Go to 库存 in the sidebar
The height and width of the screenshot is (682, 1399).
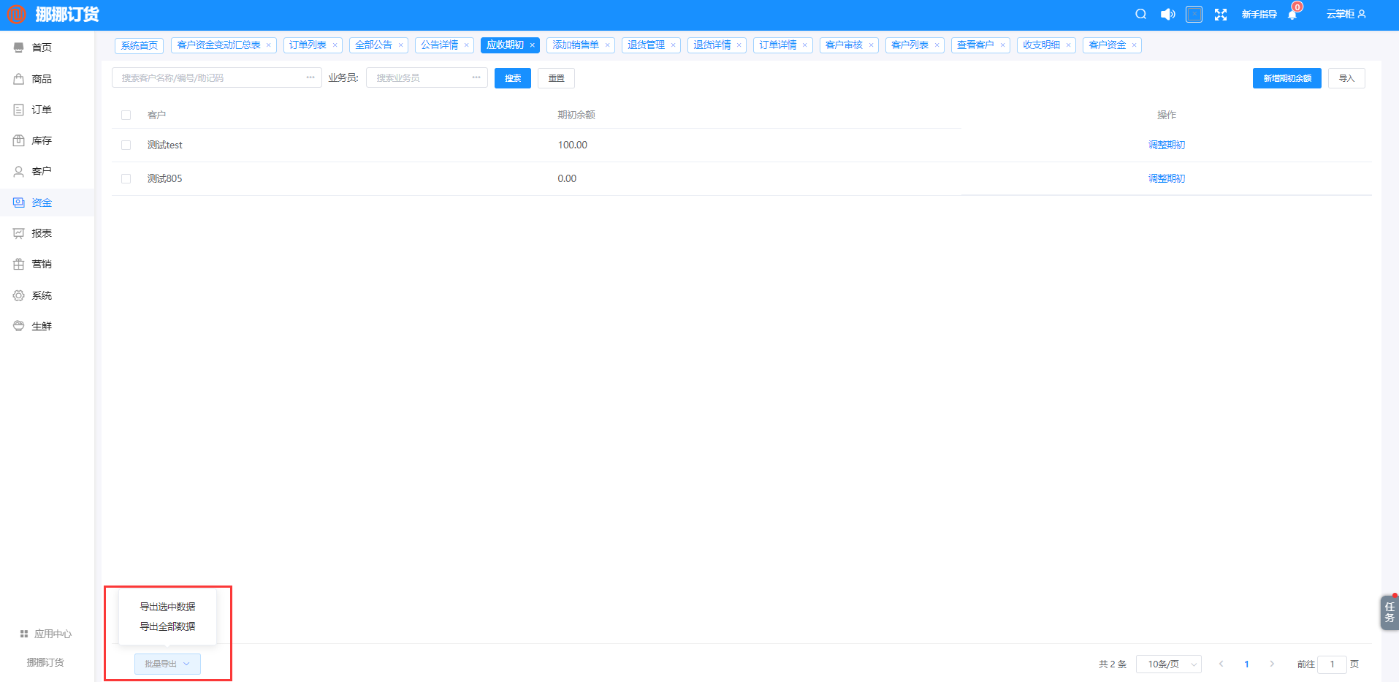42,140
